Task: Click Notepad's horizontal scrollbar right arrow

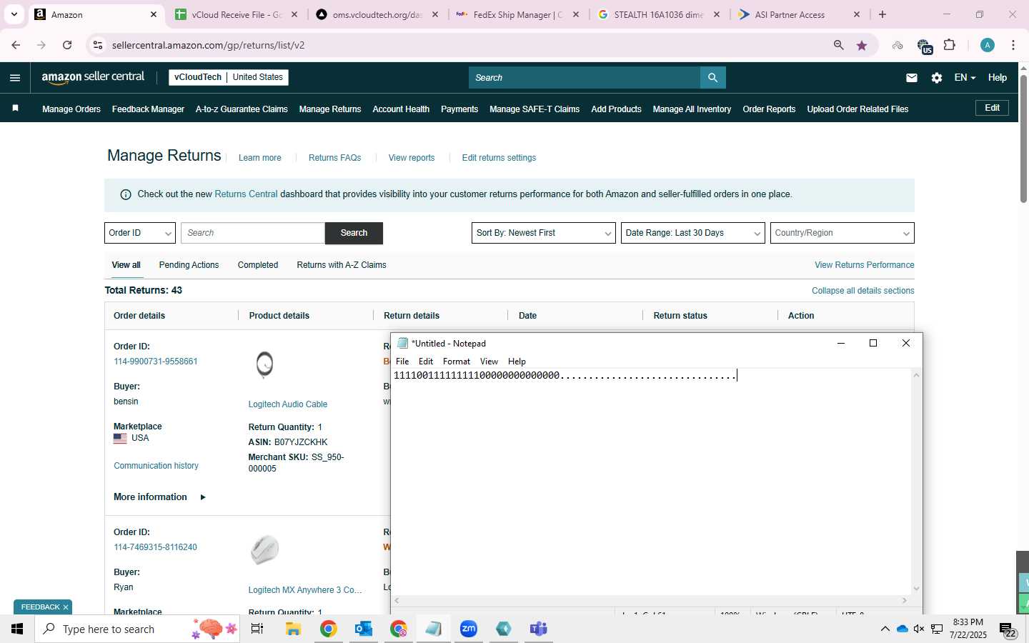Action: [904, 601]
